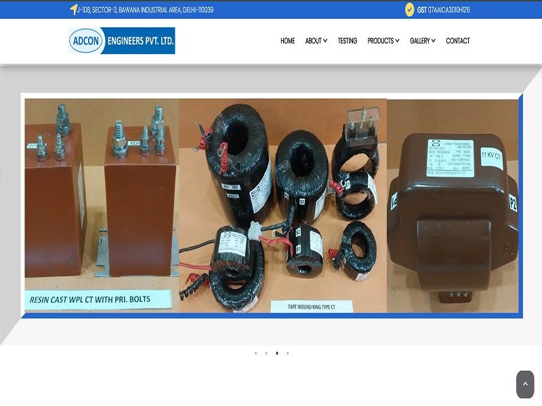Expand the Products dropdown menu
The height and width of the screenshot is (406, 542).
coord(383,41)
